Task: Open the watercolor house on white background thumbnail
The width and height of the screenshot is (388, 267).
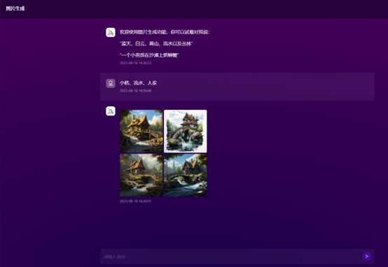Action: pyautogui.click(x=186, y=131)
